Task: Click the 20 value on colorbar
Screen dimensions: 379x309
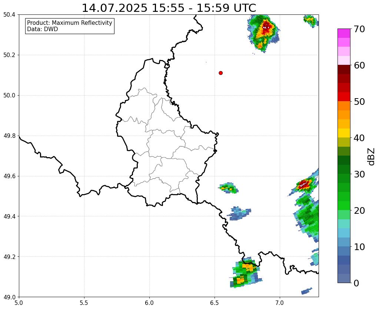Action: tap(359, 210)
